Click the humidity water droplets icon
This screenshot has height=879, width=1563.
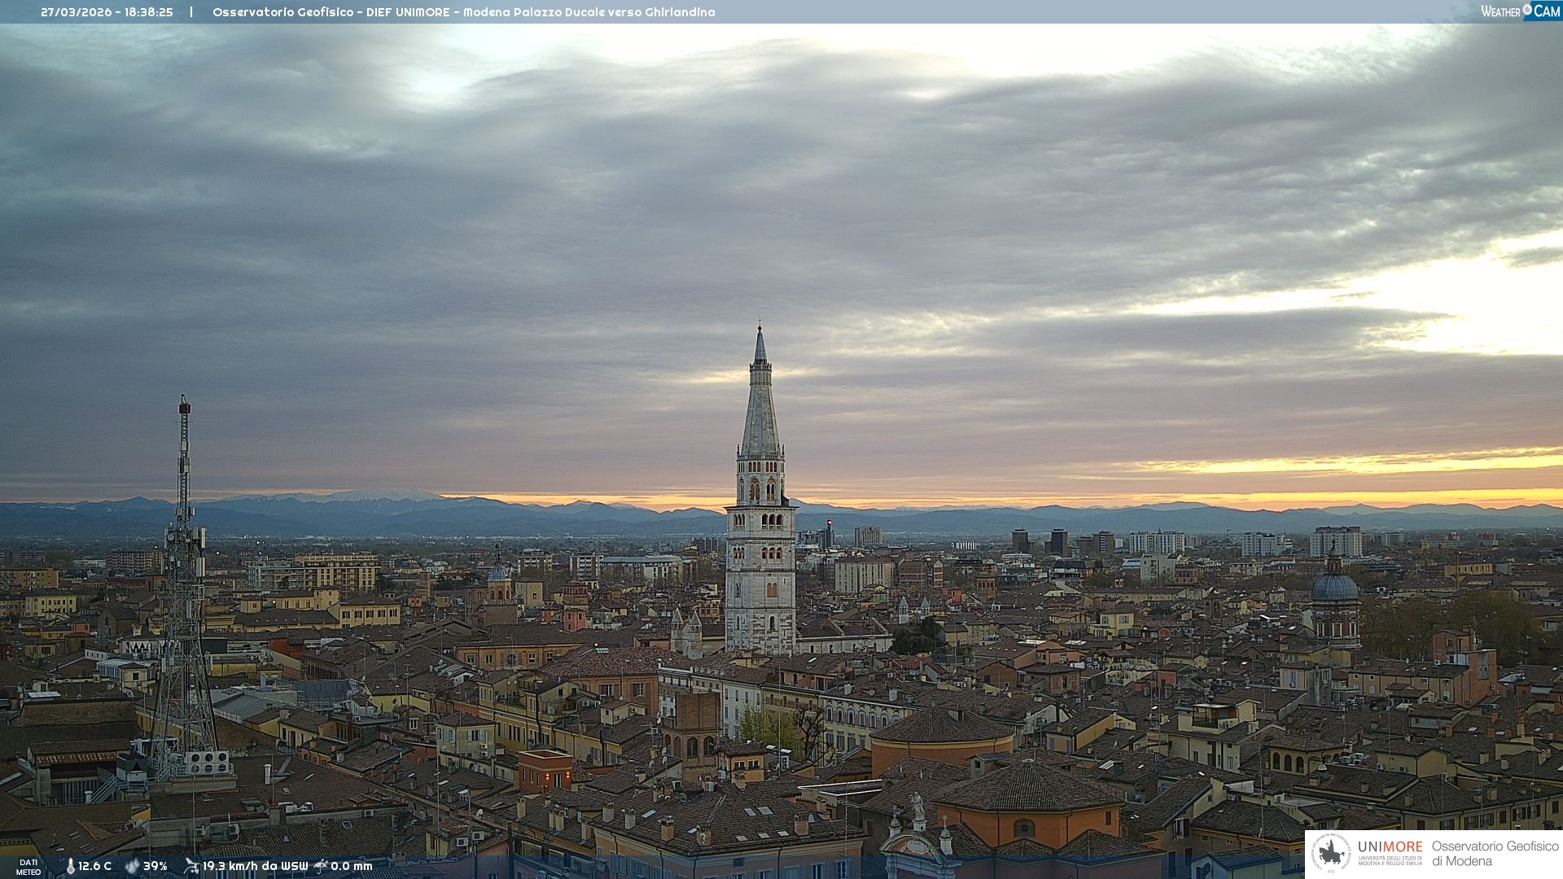[x=132, y=866]
